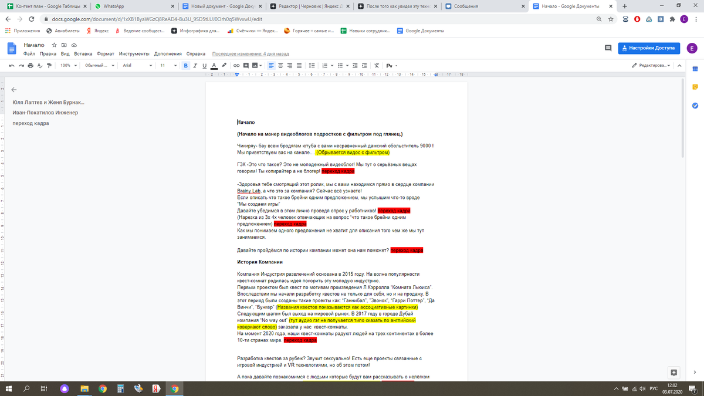Viewport: 704px width, 396px height.
Task: Toggle italic formatting
Action: coord(195,65)
